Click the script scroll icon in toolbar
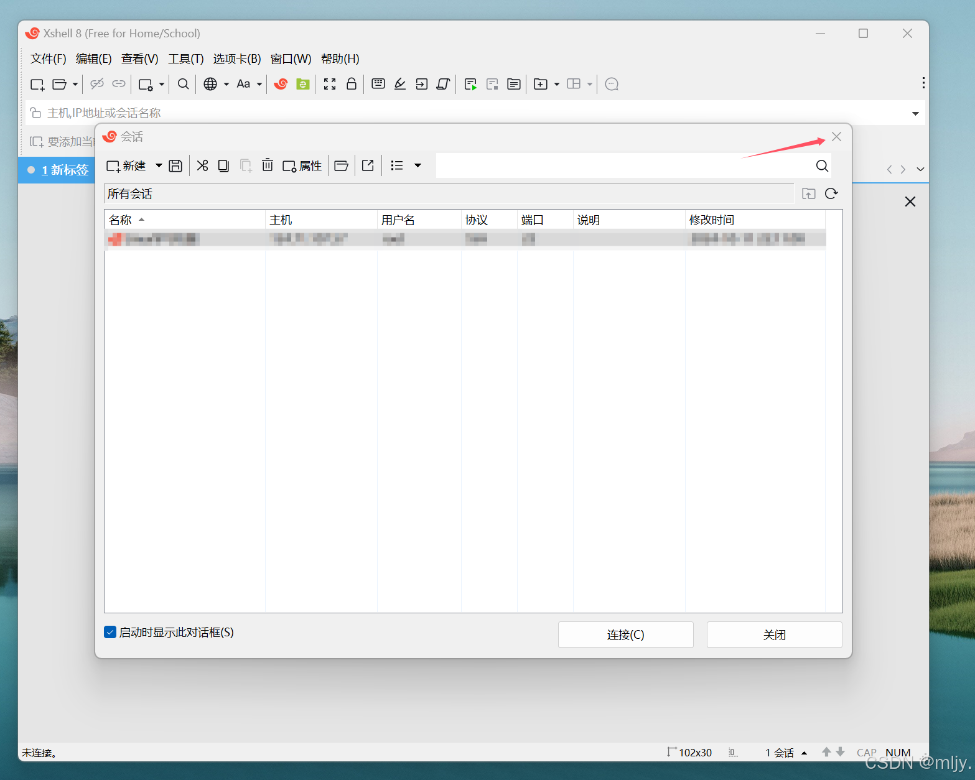 (x=444, y=84)
